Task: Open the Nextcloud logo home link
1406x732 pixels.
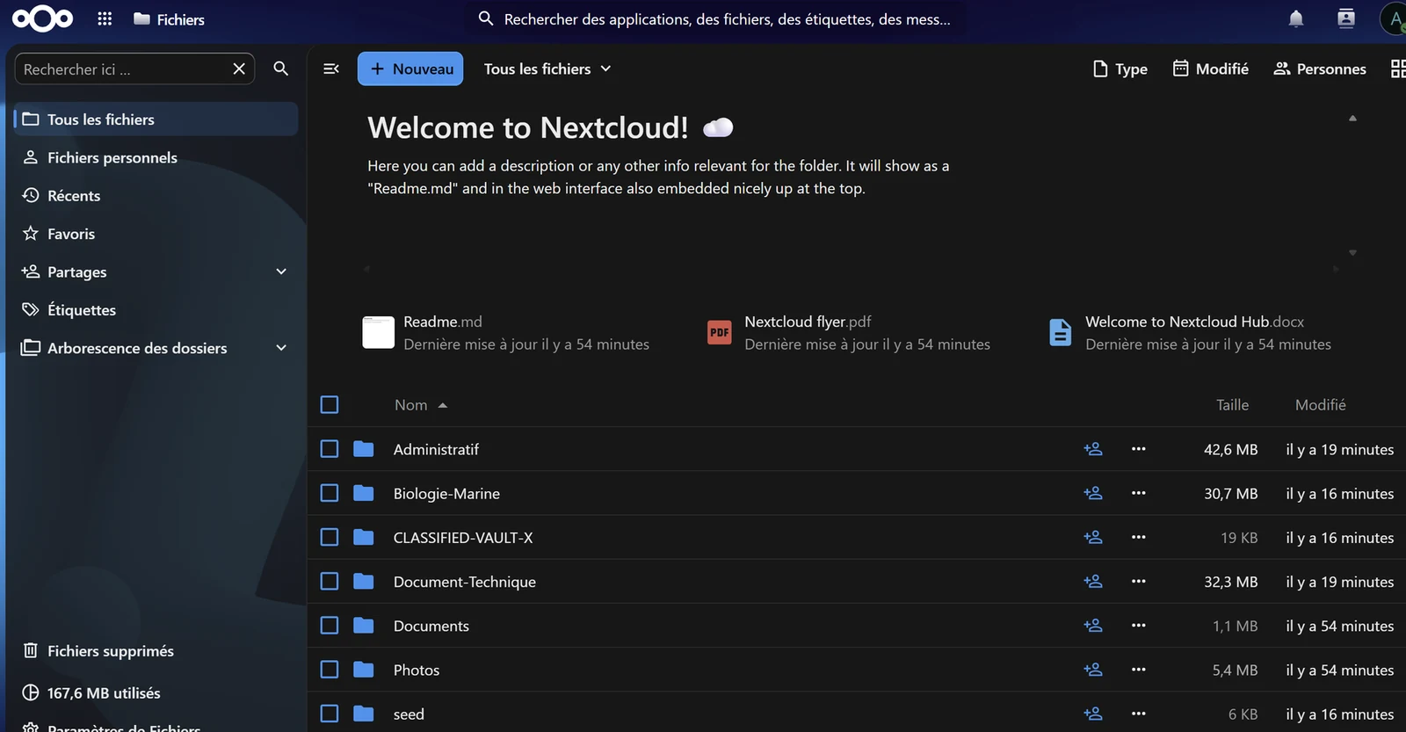Action: point(42,18)
